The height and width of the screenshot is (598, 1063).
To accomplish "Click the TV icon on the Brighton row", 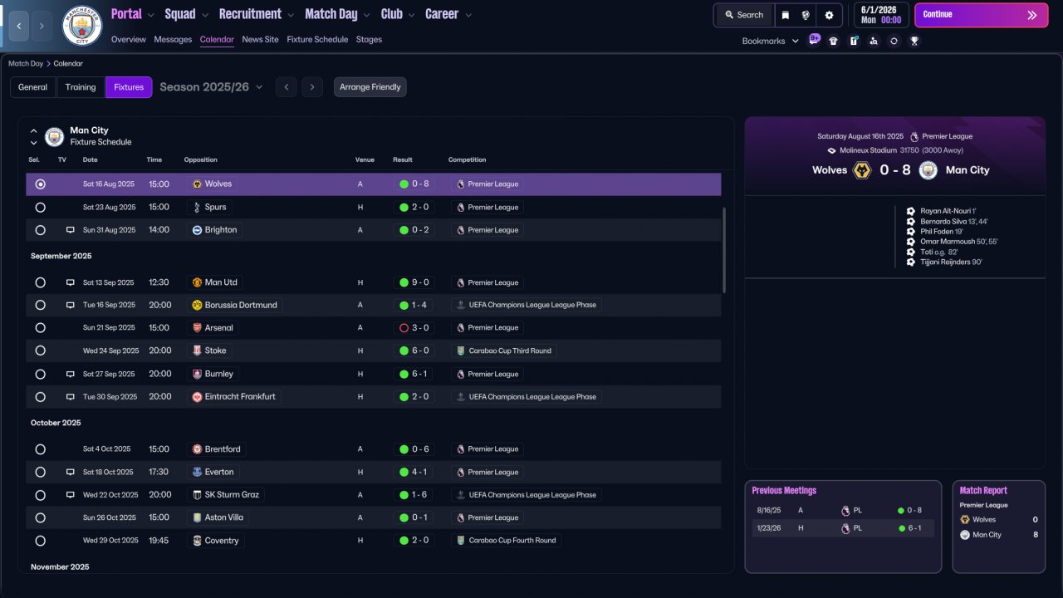I will tap(71, 230).
